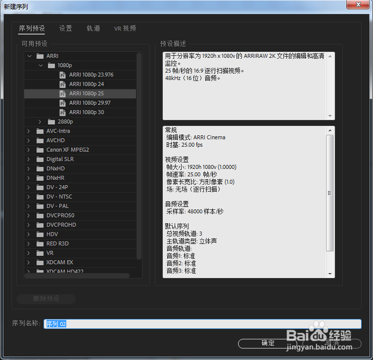
Task: Click the Digital SLR folder icon
Action: click(x=40, y=160)
